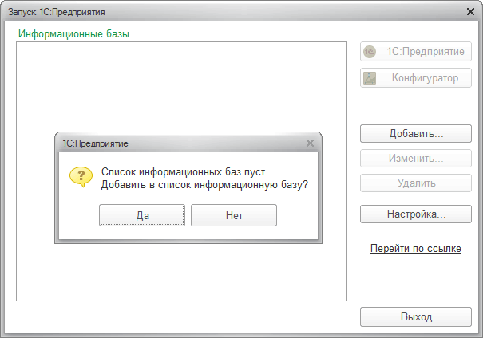
Task: Close the Запуск 1С:Предприятия window
Action: click(471, 13)
